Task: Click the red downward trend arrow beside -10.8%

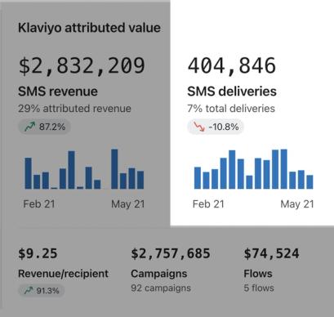Action: pyautogui.click(x=199, y=127)
